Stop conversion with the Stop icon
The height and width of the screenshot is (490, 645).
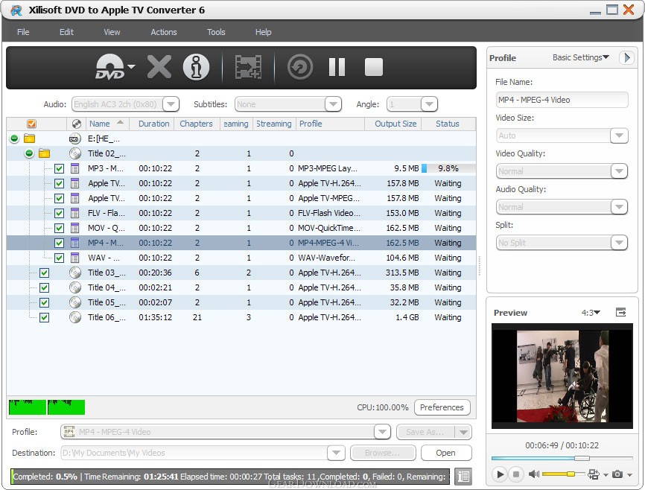point(373,67)
